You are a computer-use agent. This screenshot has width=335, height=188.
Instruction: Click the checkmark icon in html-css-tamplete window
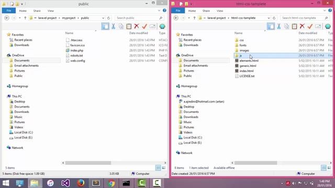pyautogui.click(x=310, y=27)
